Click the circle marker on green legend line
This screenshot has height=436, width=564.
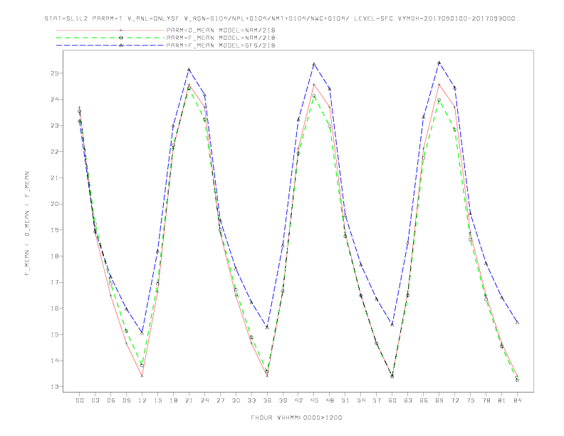pos(121,38)
